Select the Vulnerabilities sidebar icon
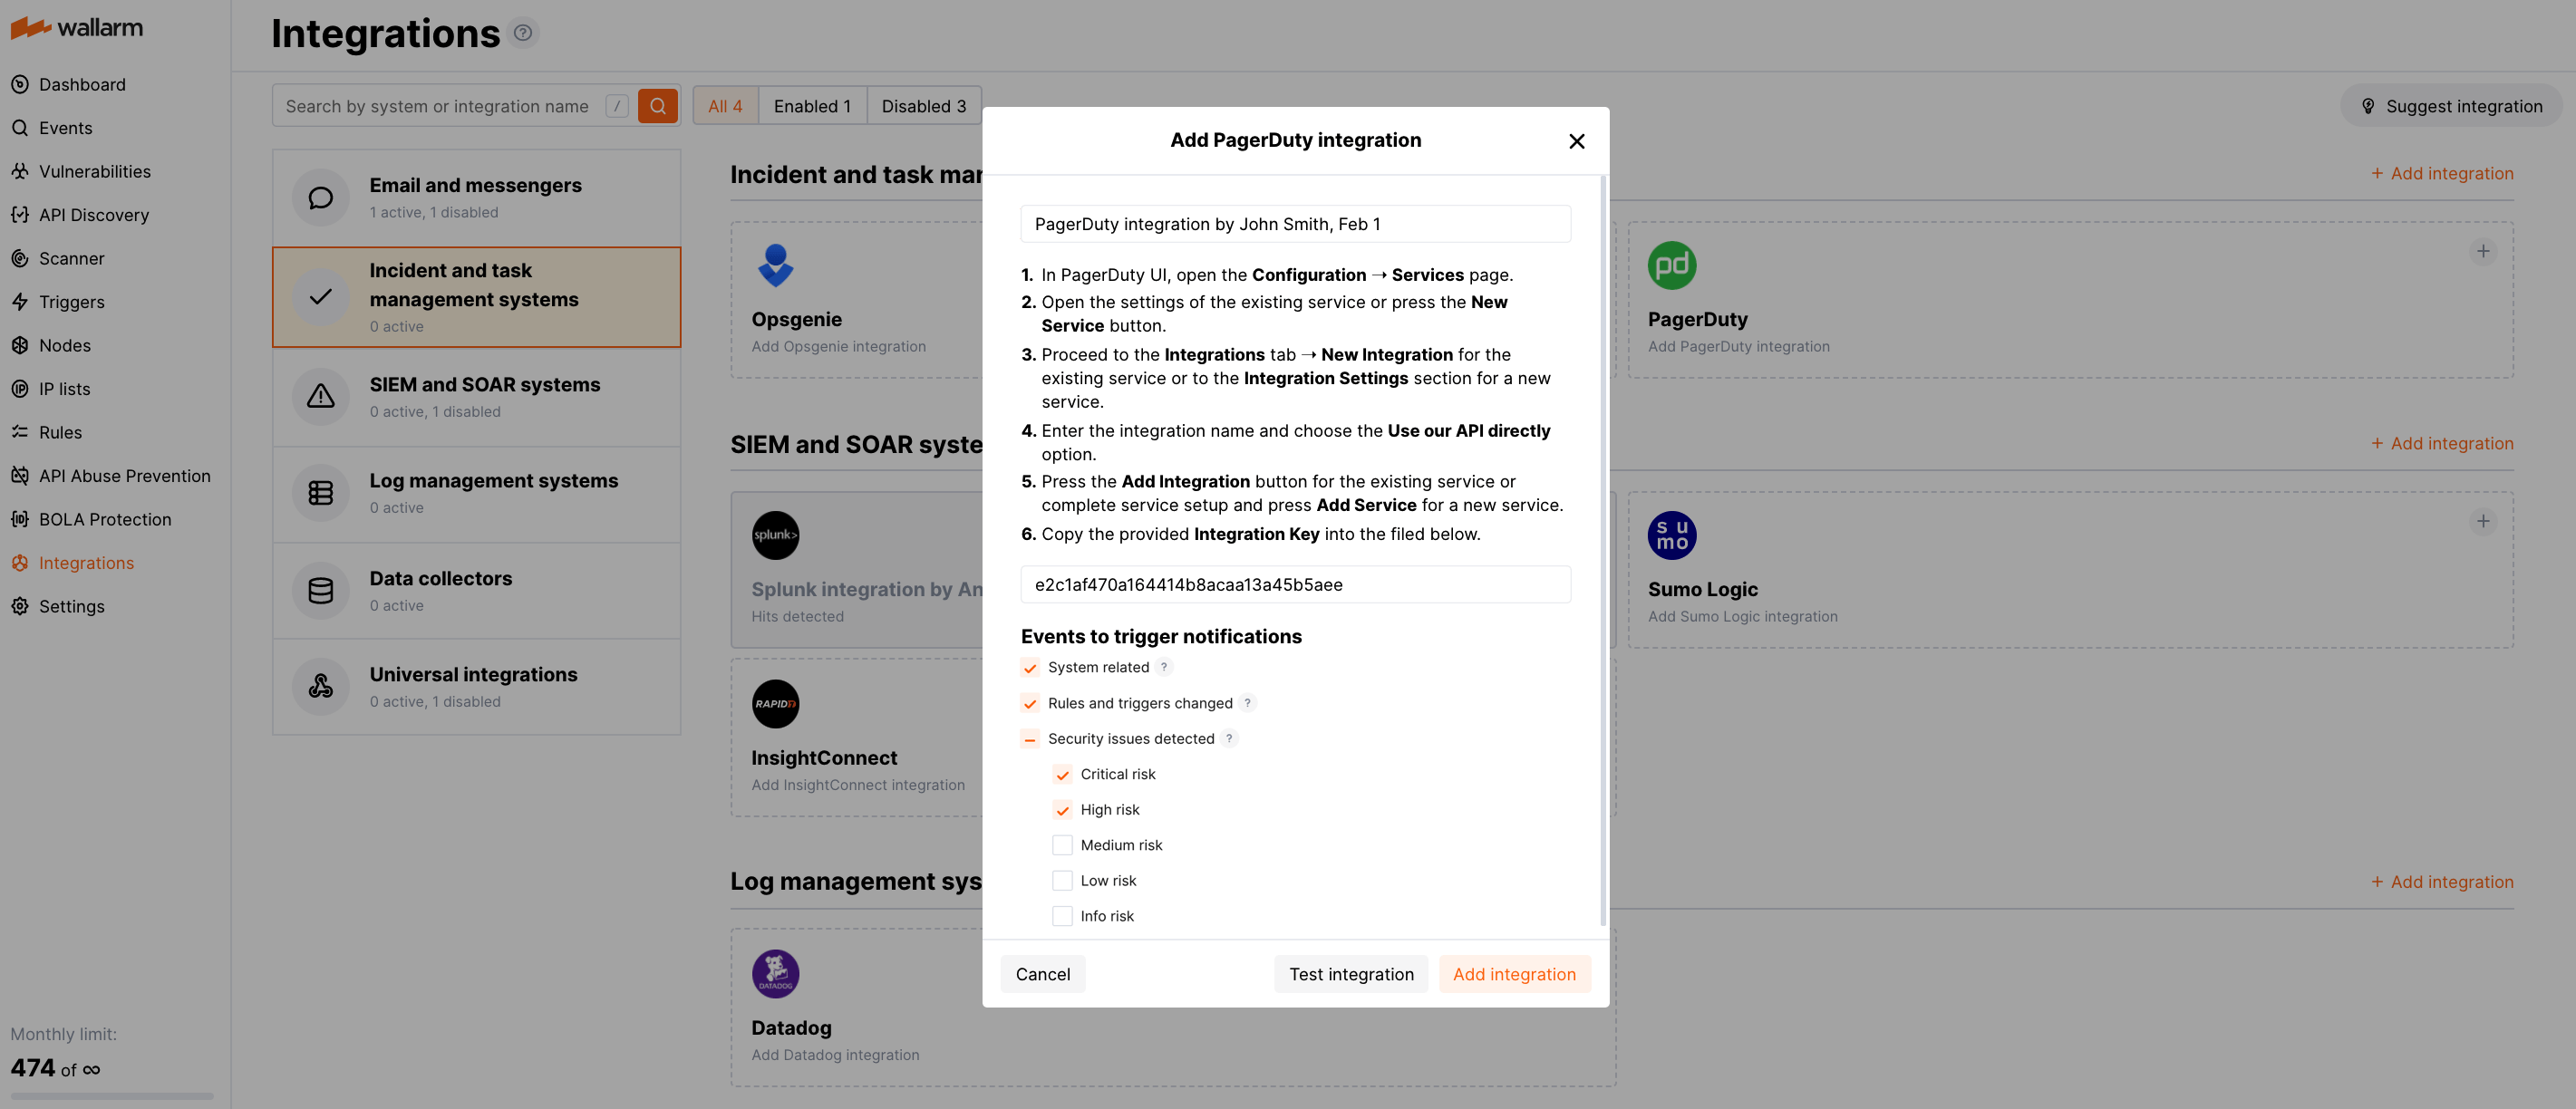Screen dimensions: 2576x1109 (x=20, y=171)
